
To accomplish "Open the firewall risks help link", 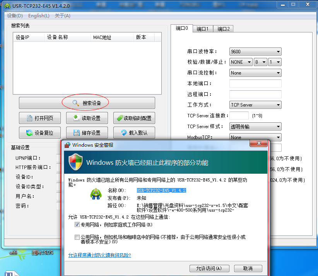I will 99,255.
